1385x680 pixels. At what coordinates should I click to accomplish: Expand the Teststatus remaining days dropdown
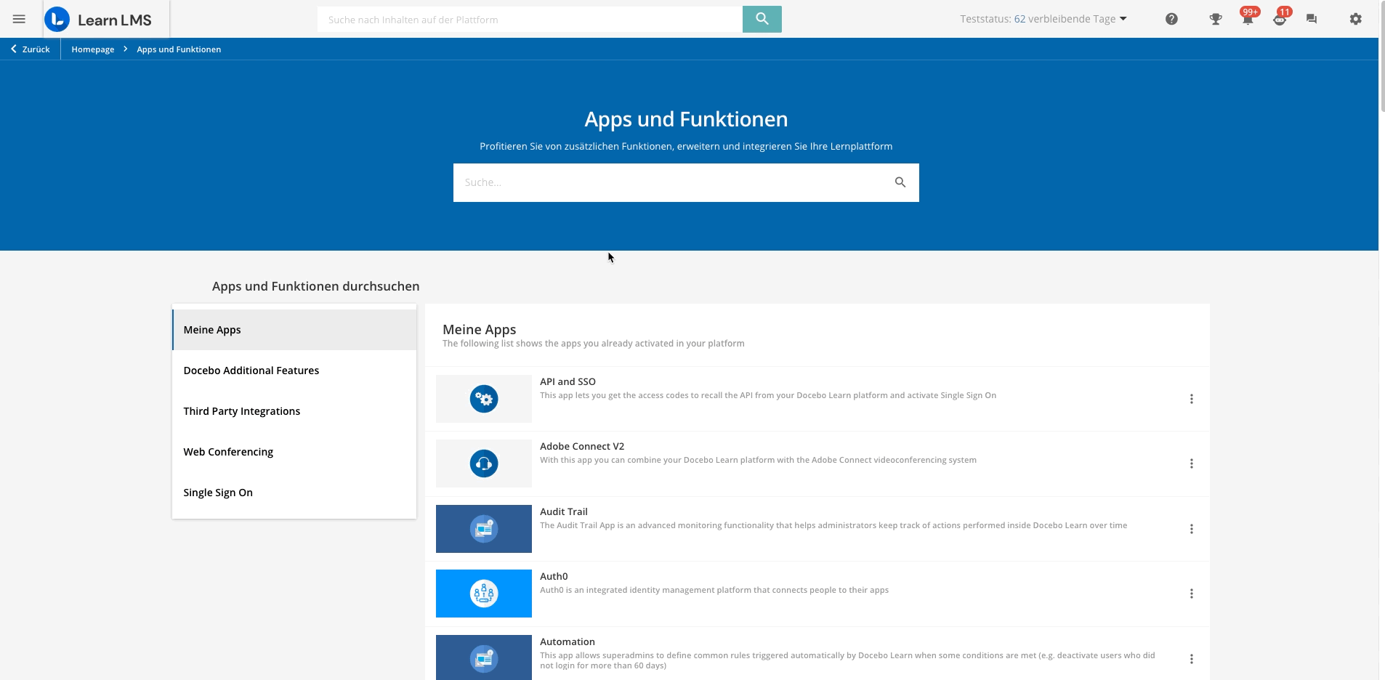(1043, 19)
